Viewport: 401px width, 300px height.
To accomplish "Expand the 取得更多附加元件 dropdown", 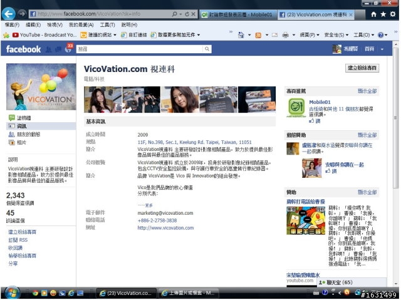I will click(199, 35).
